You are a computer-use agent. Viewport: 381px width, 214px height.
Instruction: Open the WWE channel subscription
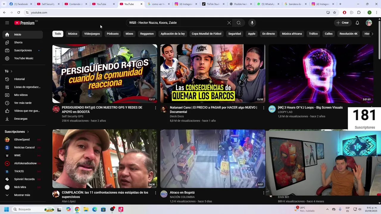(23, 155)
